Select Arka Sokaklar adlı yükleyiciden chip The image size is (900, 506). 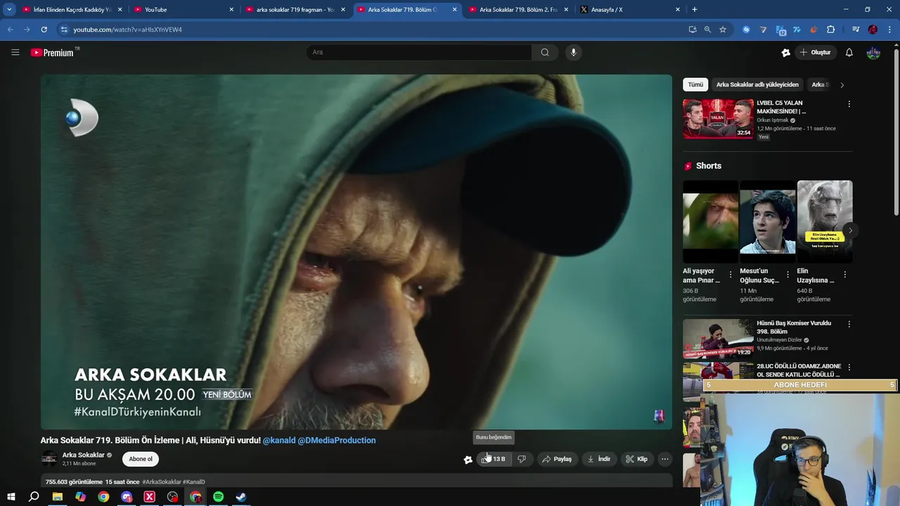[x=757, y=84]
